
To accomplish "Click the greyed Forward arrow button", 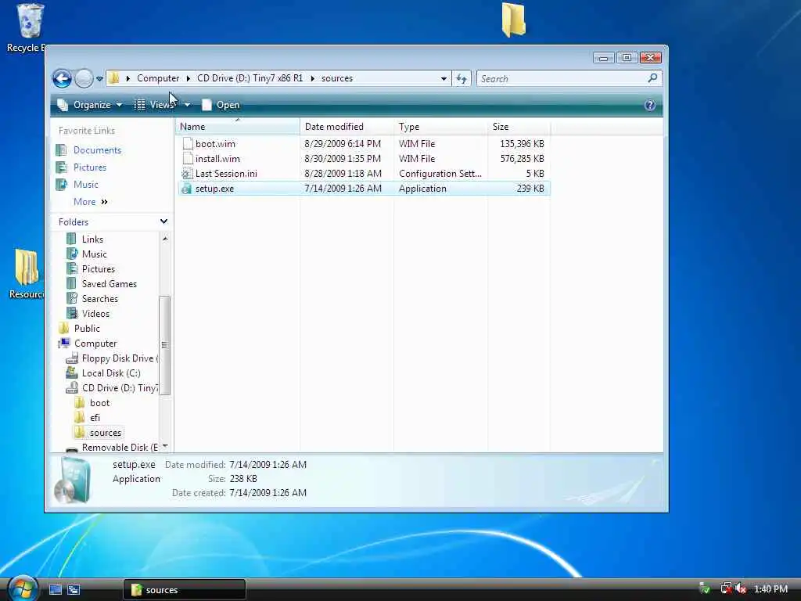I will (84, 79).
